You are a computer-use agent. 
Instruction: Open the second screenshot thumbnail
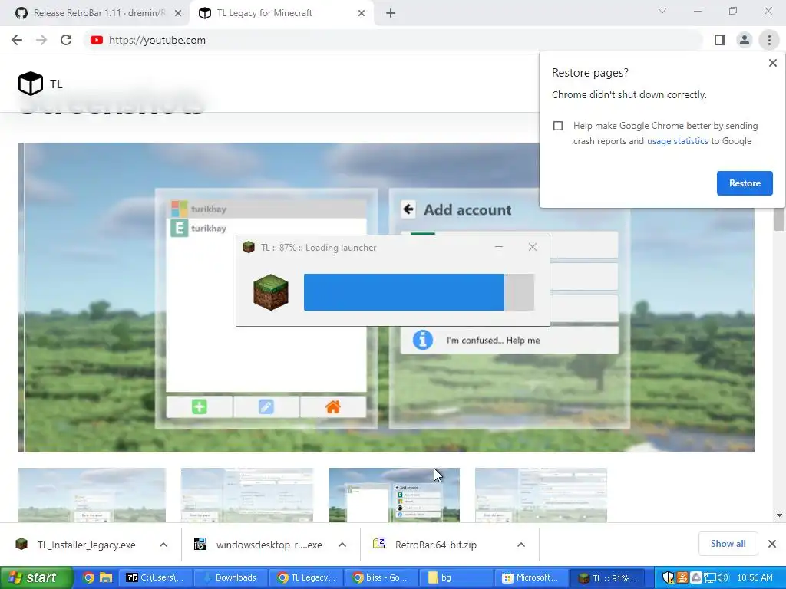tap(247, 495)
